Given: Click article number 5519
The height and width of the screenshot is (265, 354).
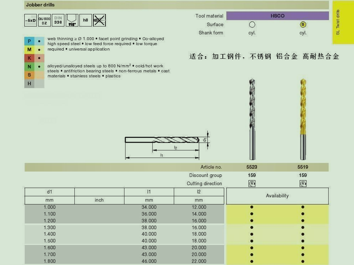Looking at the screenshot, I should (303, 167).
